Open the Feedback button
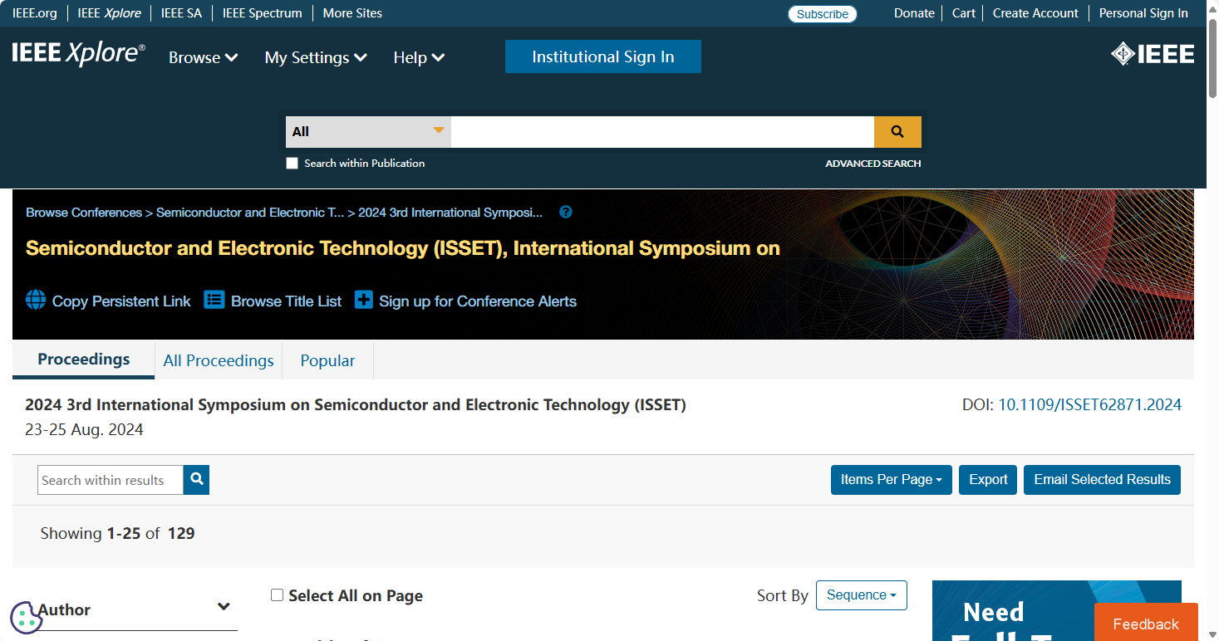The image size is (1219, 641). [x=1146, y=623]
